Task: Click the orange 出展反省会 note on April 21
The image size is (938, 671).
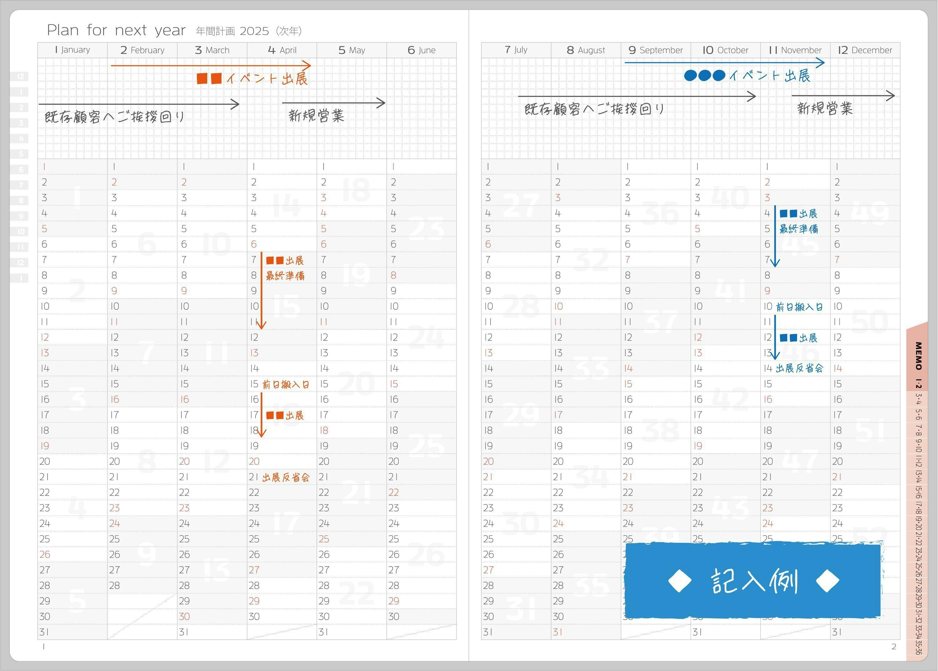Action: click(x=286, y=478)
